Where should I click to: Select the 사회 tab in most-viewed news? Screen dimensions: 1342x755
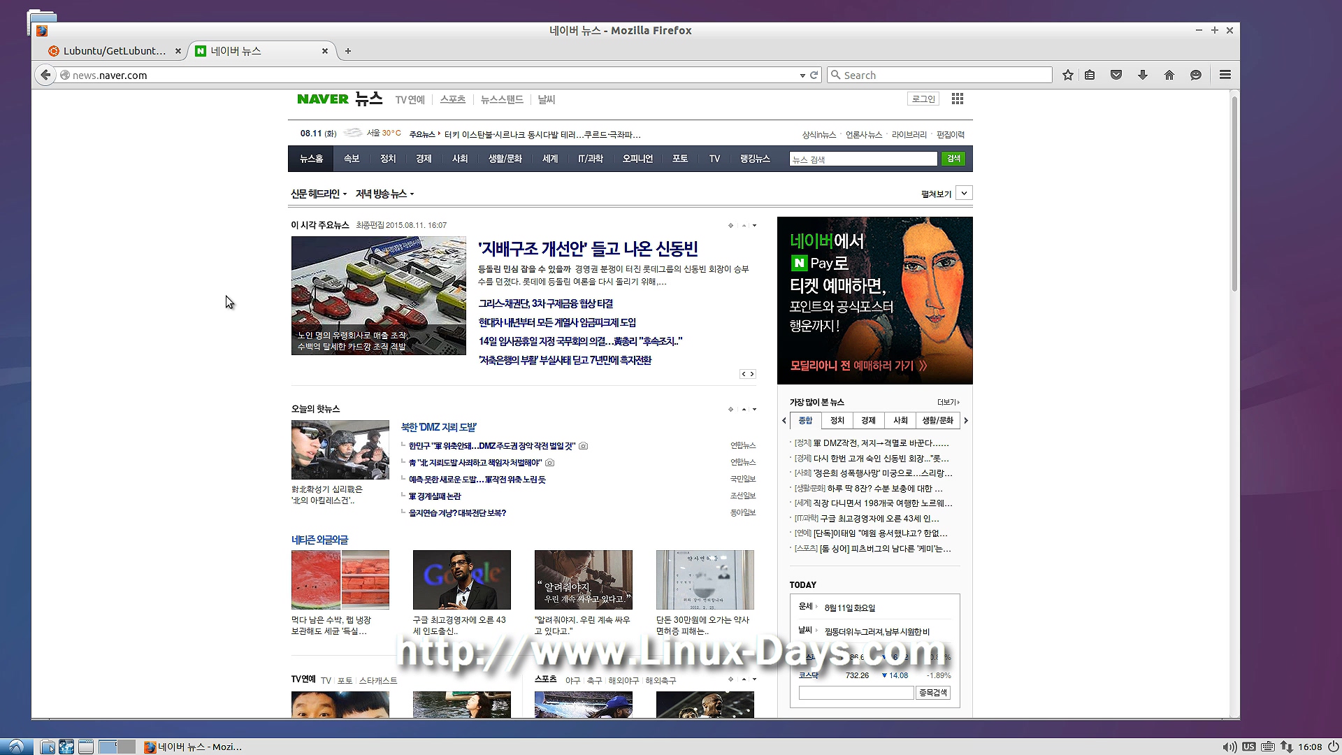click(900, 420)
